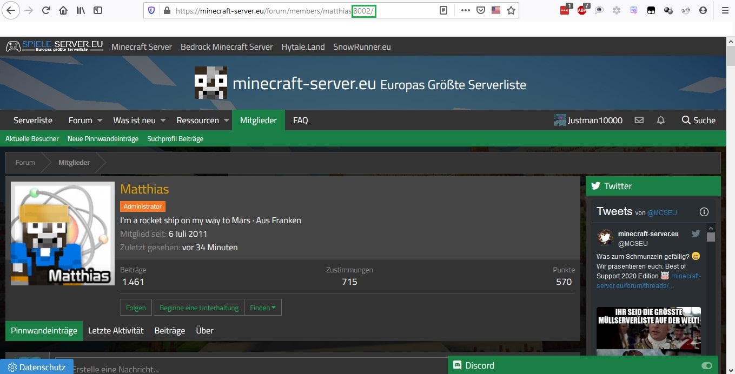
Task: Click the Twitter info icon
Action: pos(704,212)
